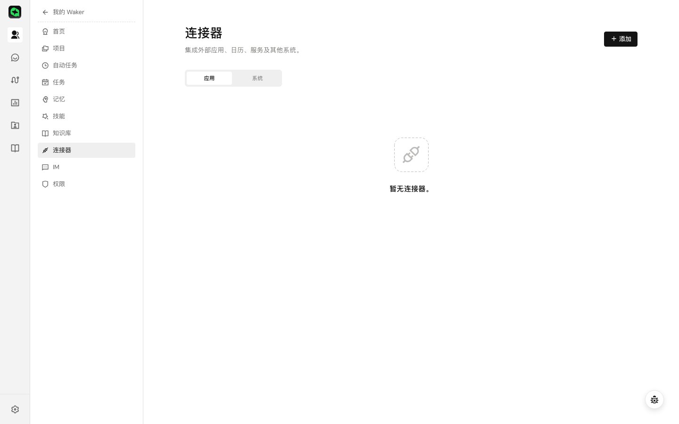Open 自动任务 in the sidebar
This screenshot has width=679, height=424.
coord(86,65)
